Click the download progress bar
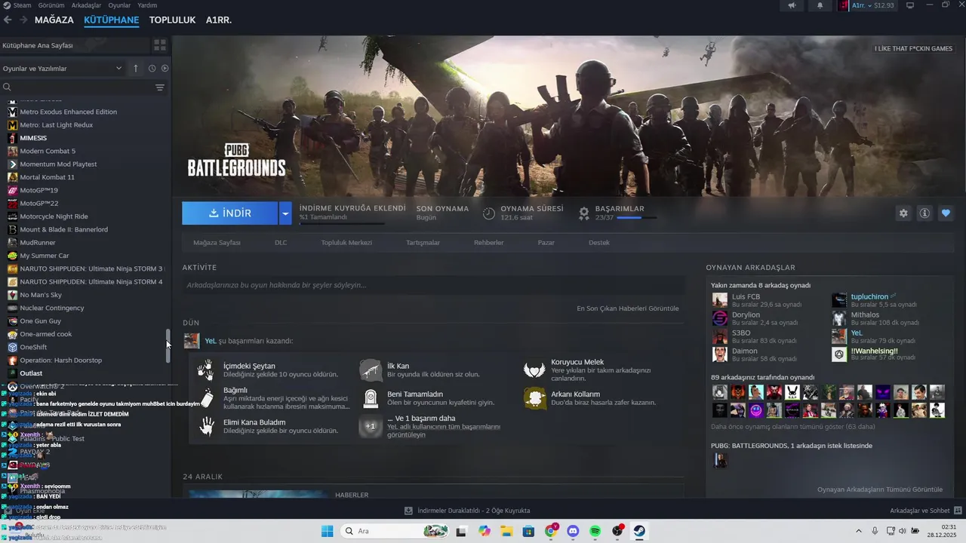 342,223
